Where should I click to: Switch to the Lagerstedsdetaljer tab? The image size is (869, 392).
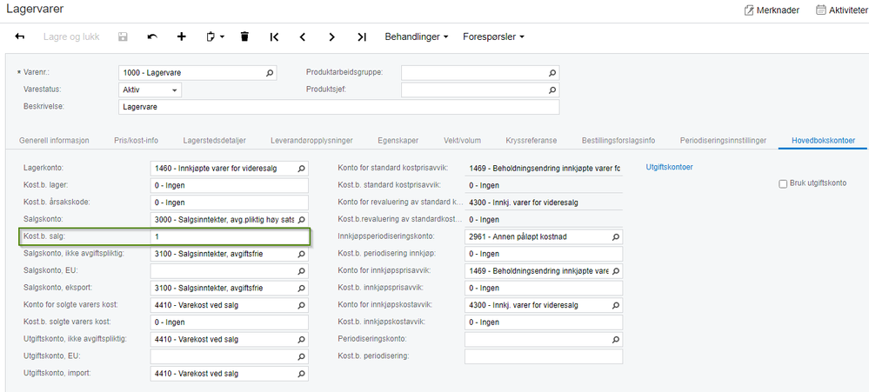[x=214, y=140]
